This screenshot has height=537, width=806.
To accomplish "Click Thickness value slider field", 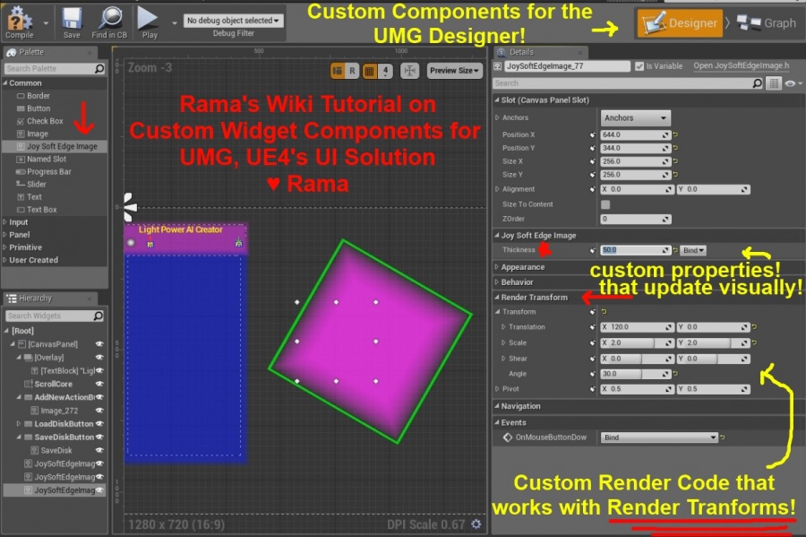I will (635, 250).
